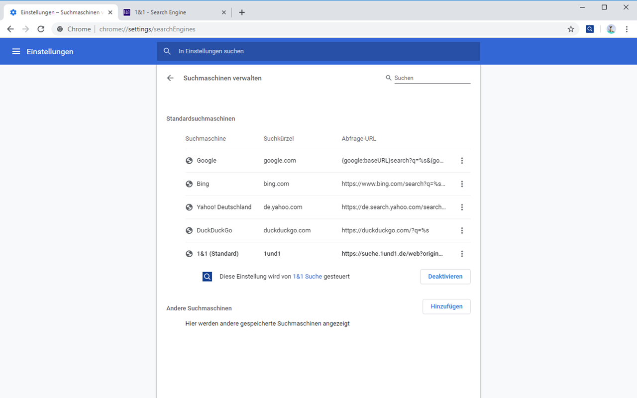Open Chrome's three-dot main menu
This screenshot has width=637, height=398.
point(627,29)
